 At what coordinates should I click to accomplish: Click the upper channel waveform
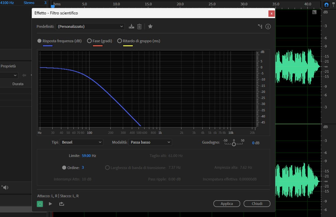pos(297,66)
